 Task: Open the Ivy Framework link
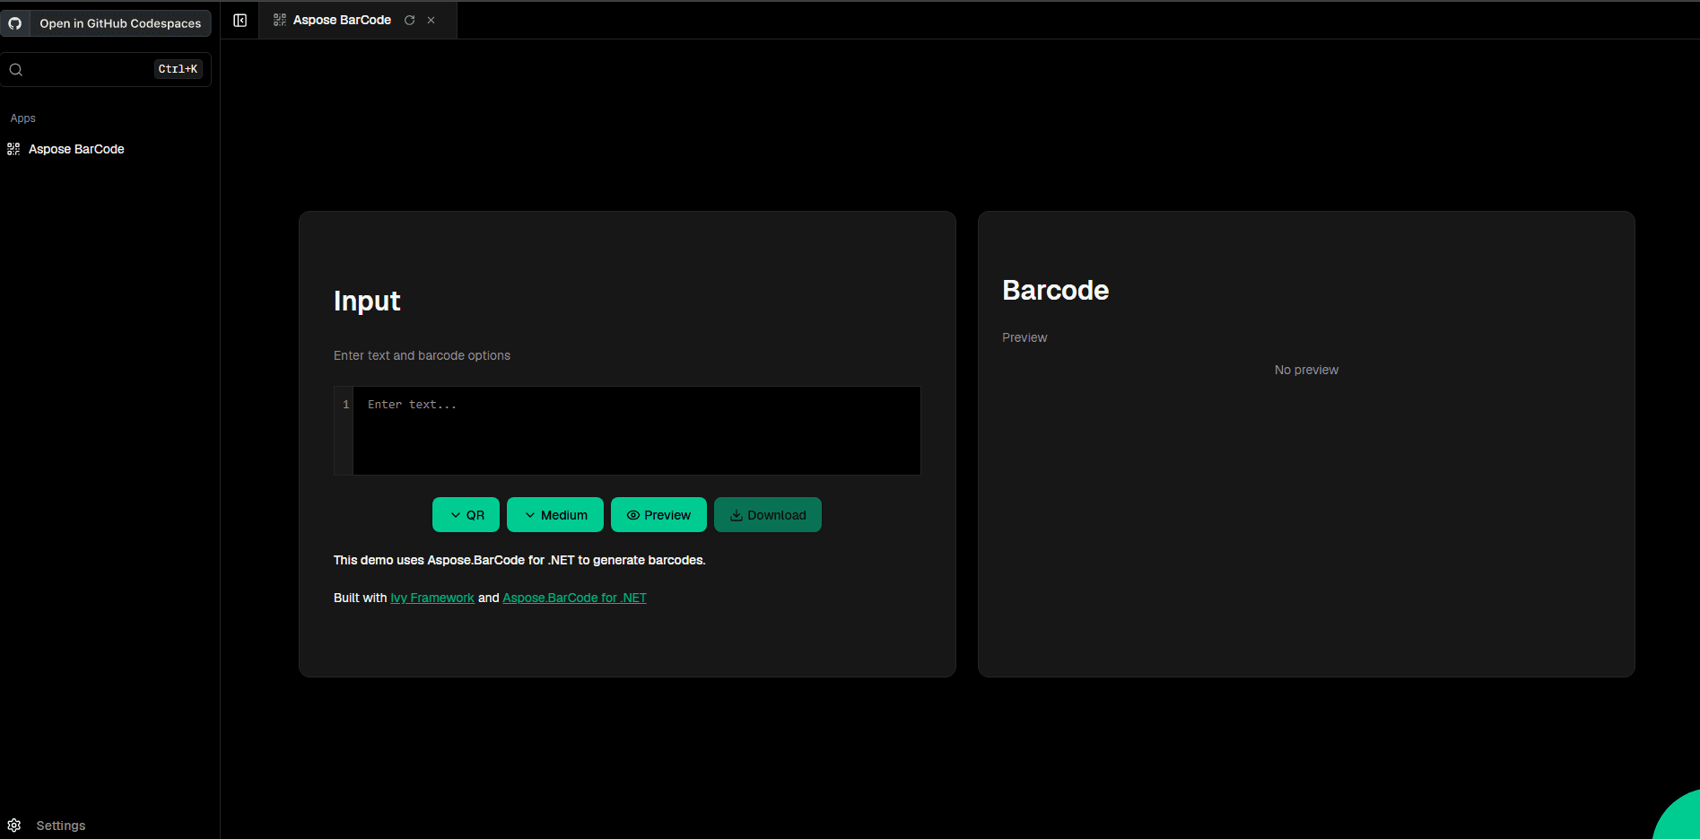click(x=432, y=598)
